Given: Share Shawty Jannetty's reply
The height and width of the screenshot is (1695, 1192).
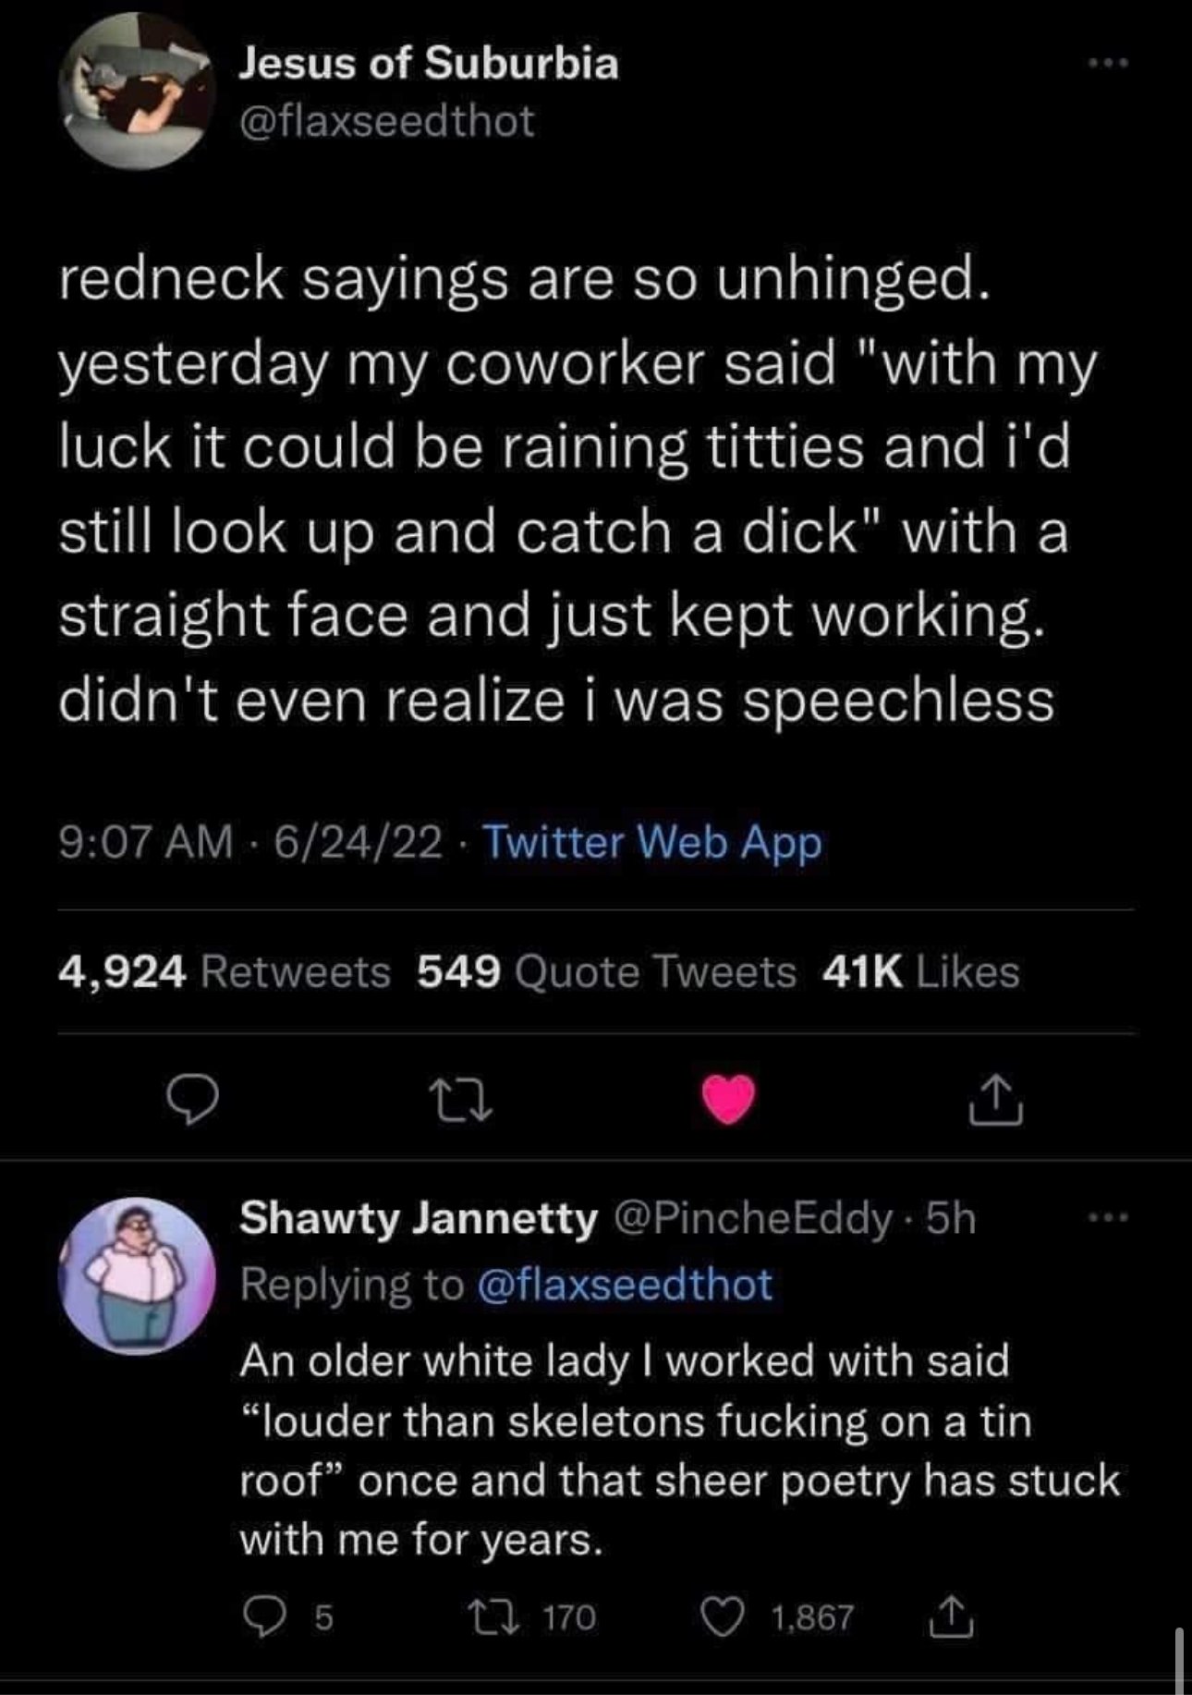Looking at the screenshot, I should tap(954, 1617).
